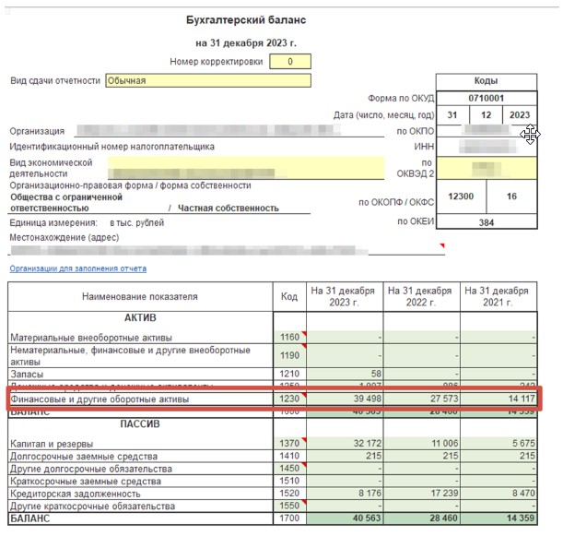Click the ОКФС code cell '16'
Screen dimensions: 563x536
click(511, 197)
